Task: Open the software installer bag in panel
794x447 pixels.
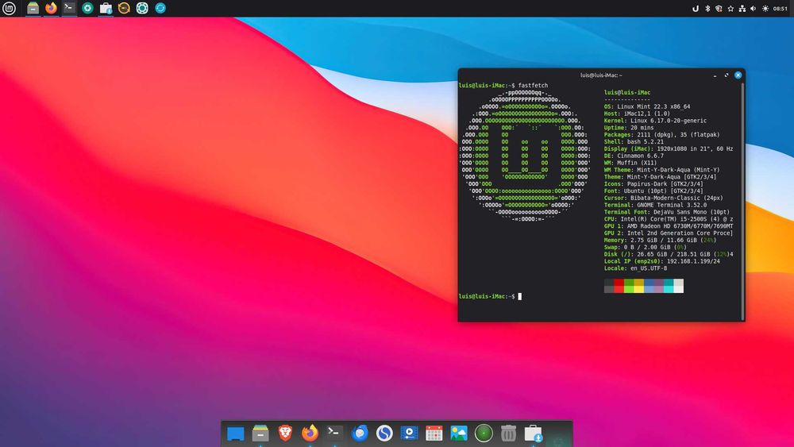Action: click(106, 8)
